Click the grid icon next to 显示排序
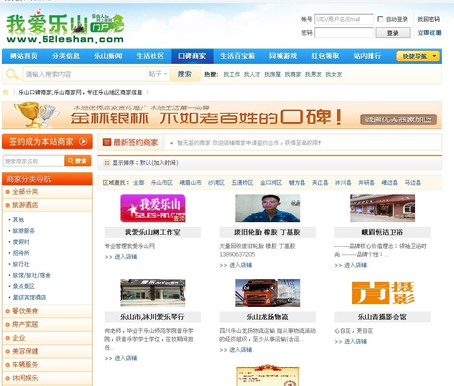Screen dimensions: 454x386 (107, 163)
